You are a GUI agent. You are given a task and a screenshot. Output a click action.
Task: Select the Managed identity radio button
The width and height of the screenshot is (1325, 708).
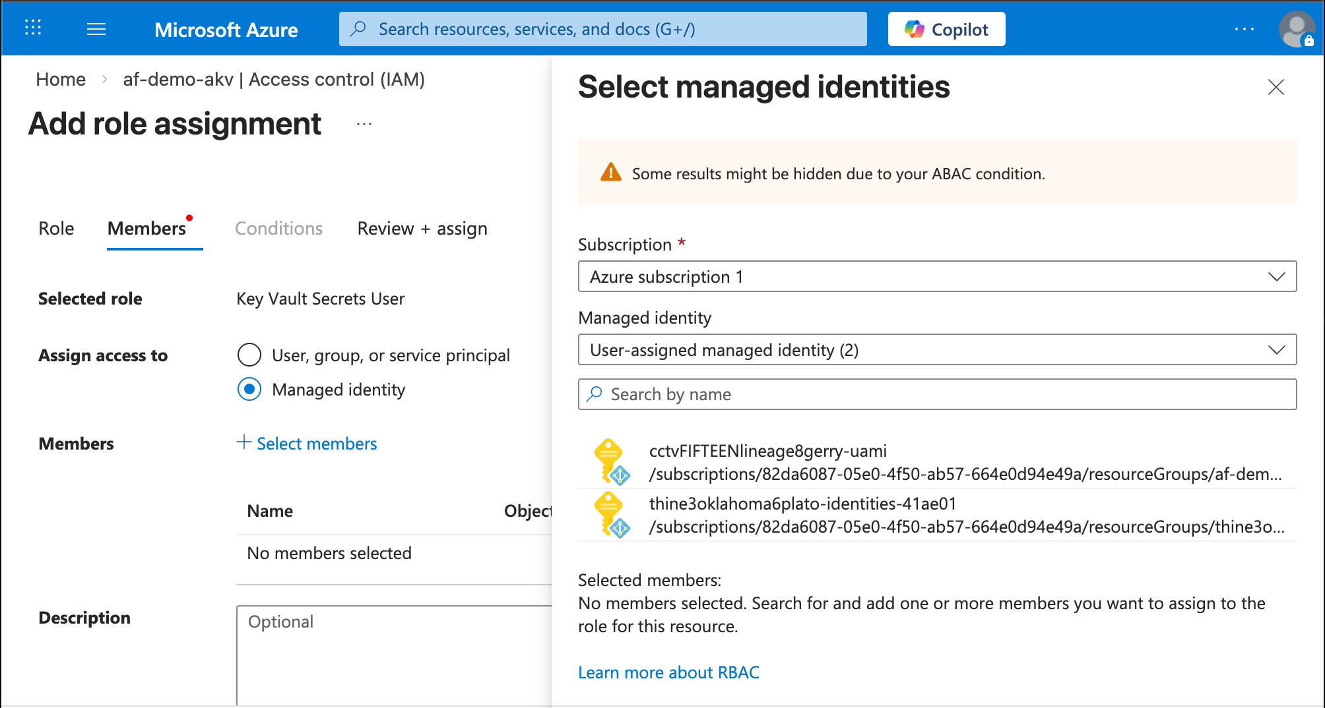[249, 390]
